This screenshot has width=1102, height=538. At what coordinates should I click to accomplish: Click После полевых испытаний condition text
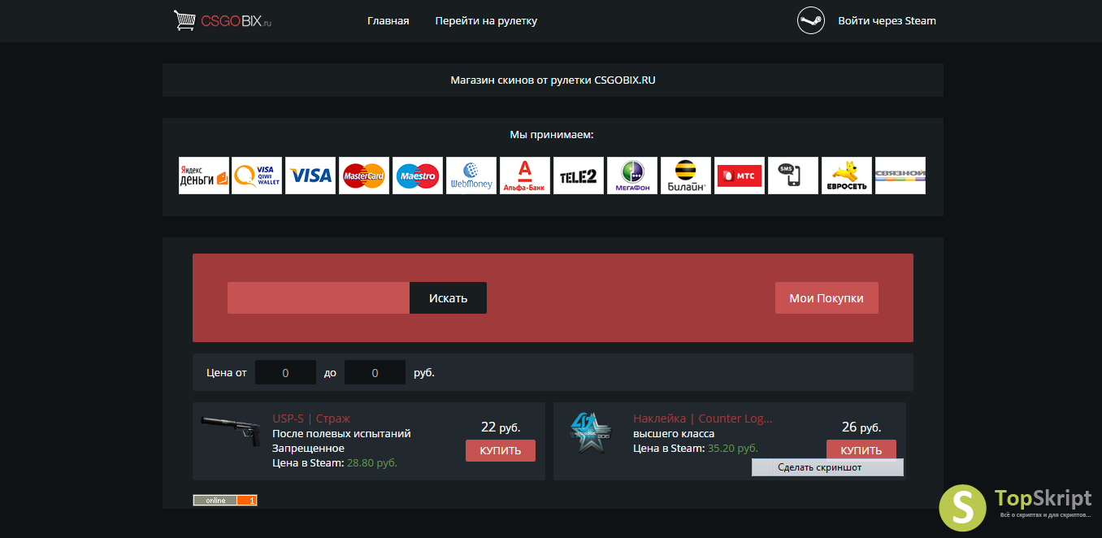(x=342, y=433)
